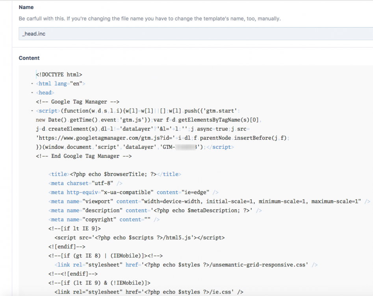Collapse the html lang tag fold arrow
The image size is (373, 296).
(32, 84)
